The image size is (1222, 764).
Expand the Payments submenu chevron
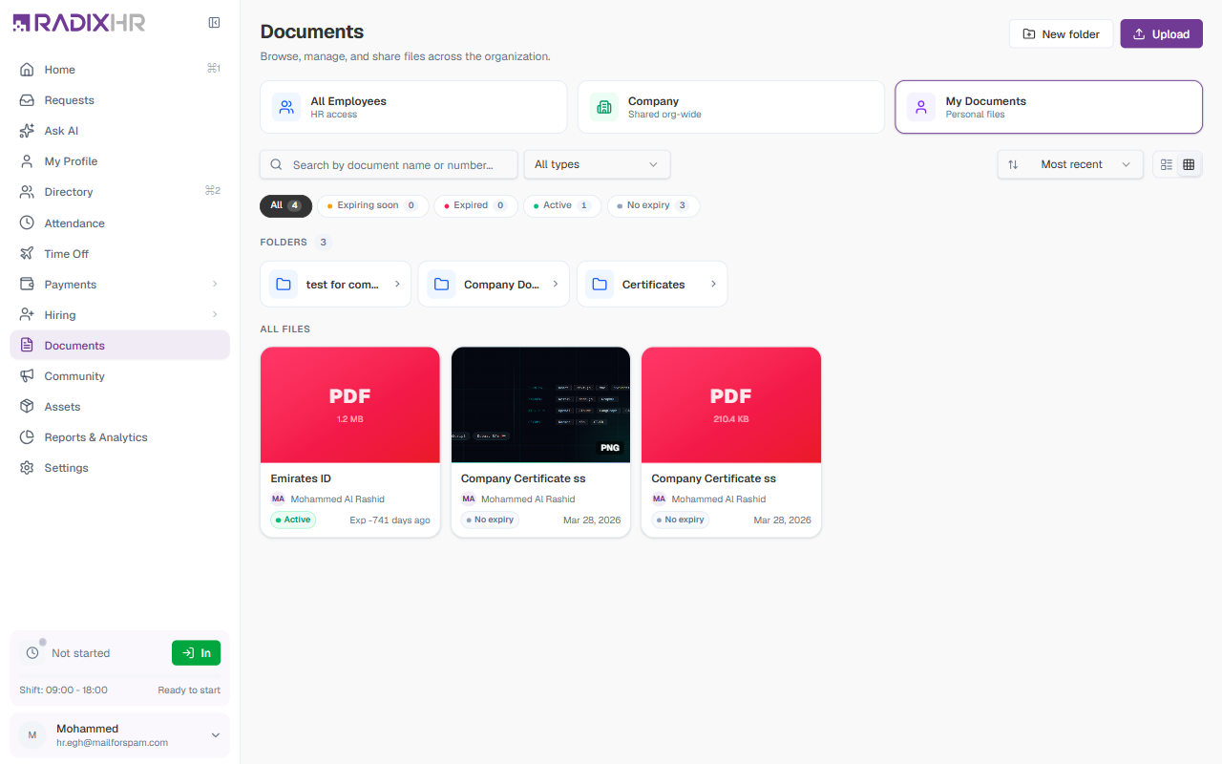[215, 284]
